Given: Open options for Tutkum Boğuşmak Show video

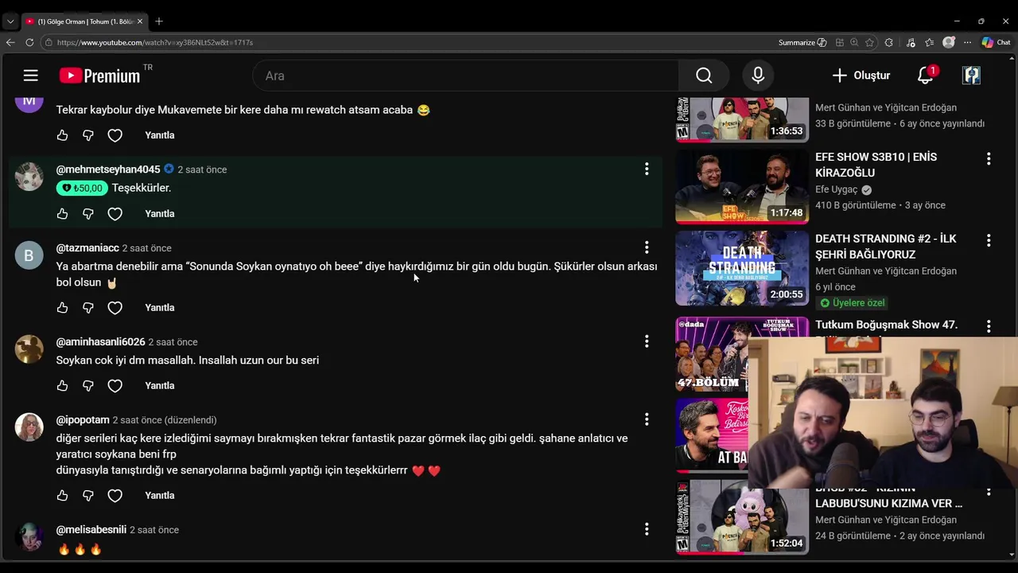Looking at the screenshot, I should tap(989, 326).
